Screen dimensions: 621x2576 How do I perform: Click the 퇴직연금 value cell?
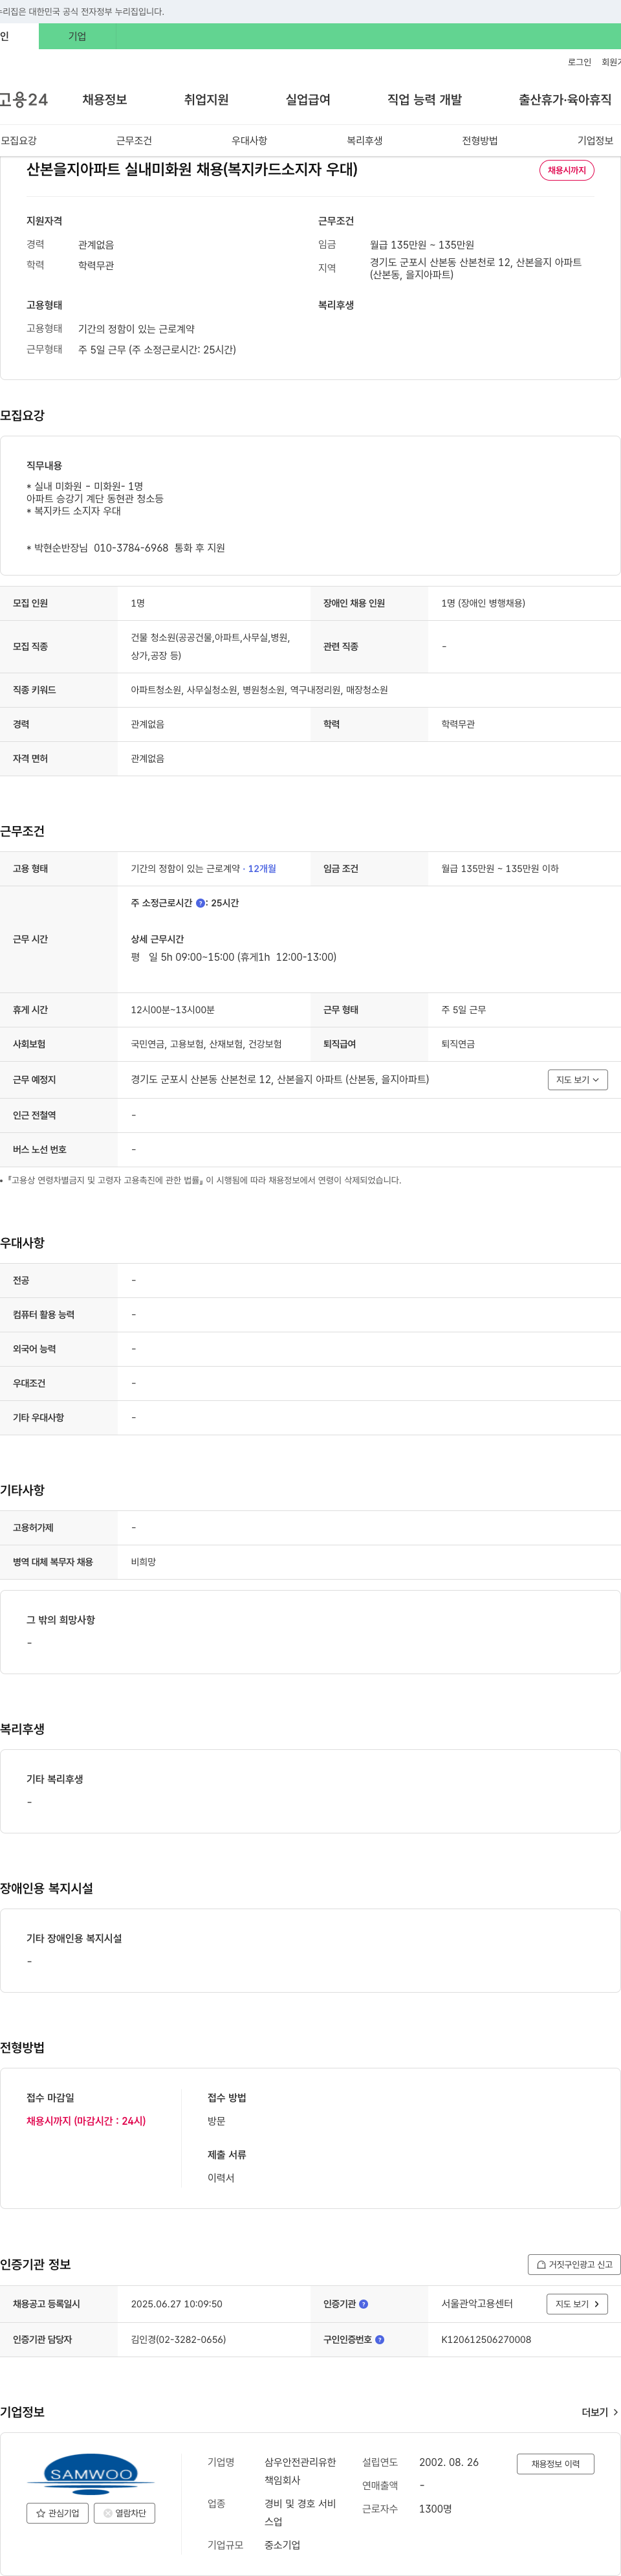458,1044
